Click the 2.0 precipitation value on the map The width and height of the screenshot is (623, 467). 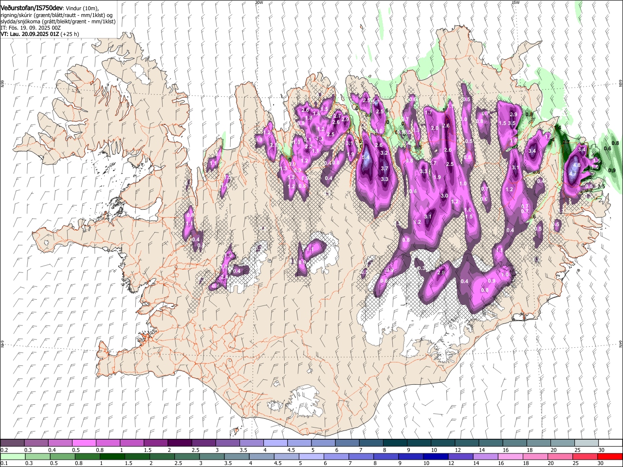[435, 128]
